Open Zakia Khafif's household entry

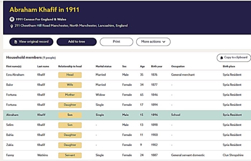point(127,145)
